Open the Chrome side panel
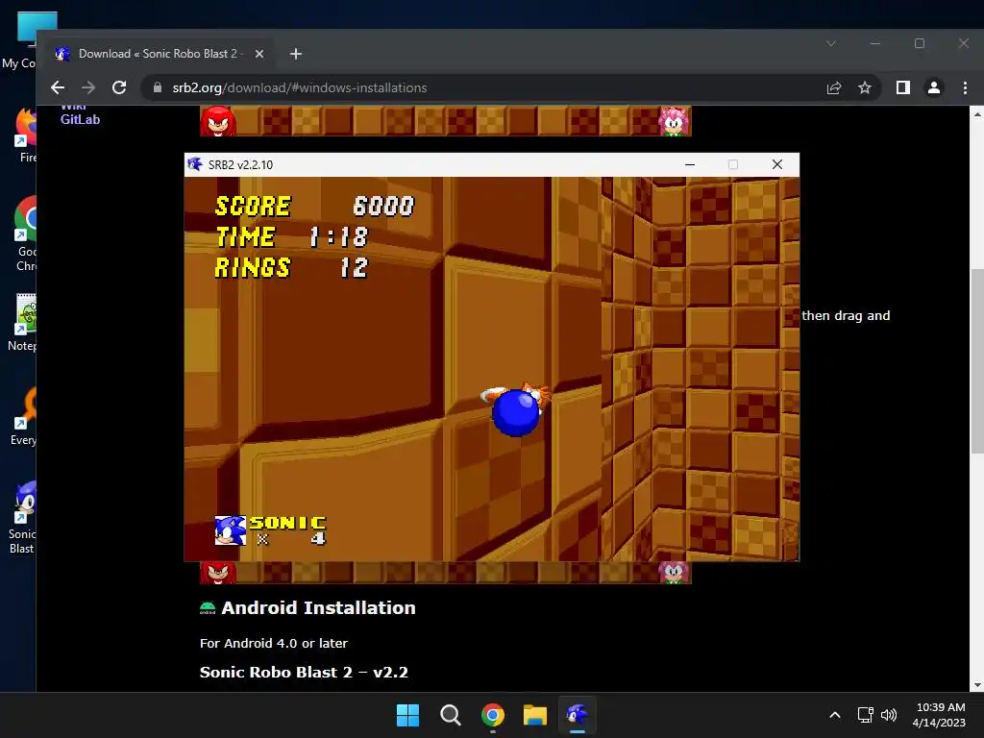The width and height of the screenshot is (984, 738). (903, 87)
